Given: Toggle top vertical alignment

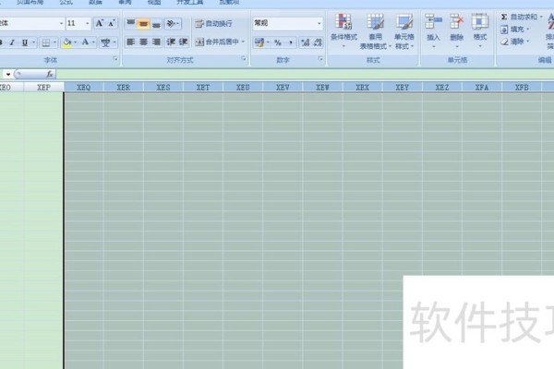Looking at the screenshot, I should tap(131, 23).
